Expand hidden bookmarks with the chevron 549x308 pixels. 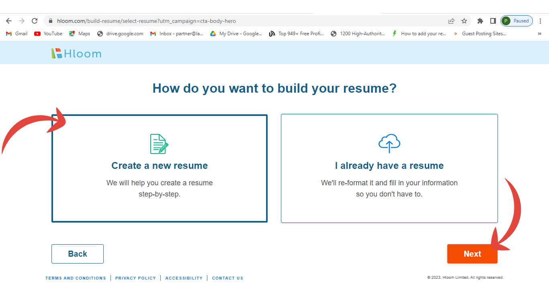pyautogui.click(x=539, y=34)
